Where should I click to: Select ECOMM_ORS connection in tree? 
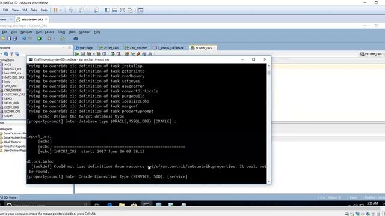(12, 112)
